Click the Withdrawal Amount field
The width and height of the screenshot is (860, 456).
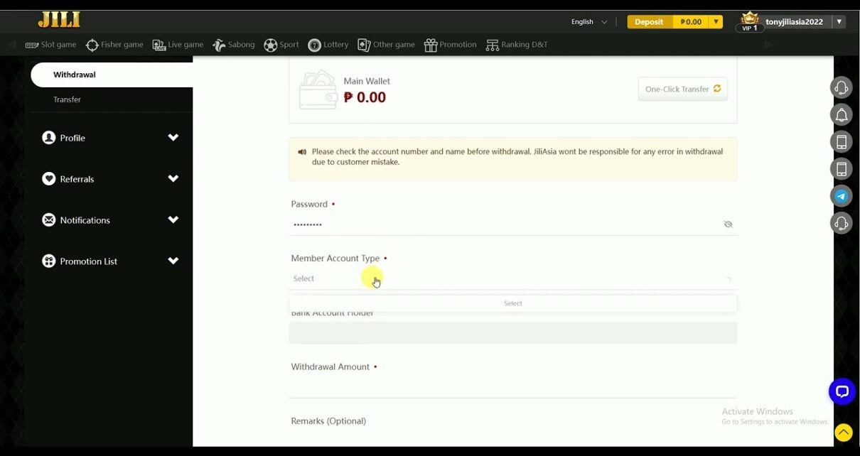coord(512,387)
